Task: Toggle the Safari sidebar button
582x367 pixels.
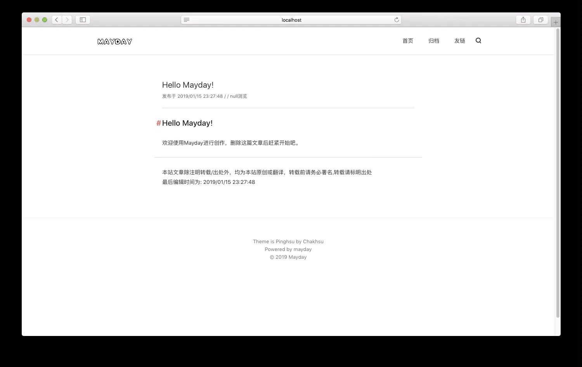Action: [83, 20]
